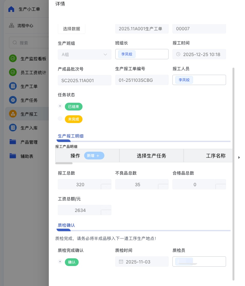Click the 生产任务 gear icon
This screenshot has width=245, height=286.
point(13,100)
